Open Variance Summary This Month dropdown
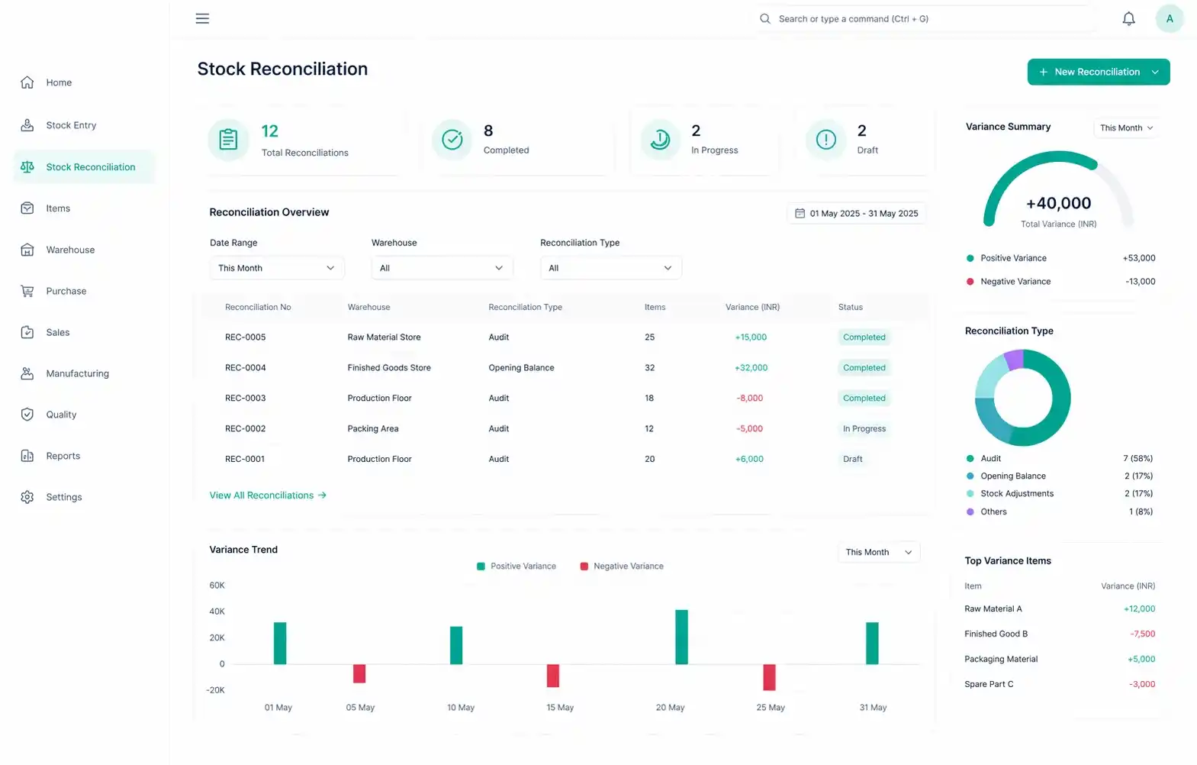Viewport: 1197px width, 765px height. (x=1126, y=128)
